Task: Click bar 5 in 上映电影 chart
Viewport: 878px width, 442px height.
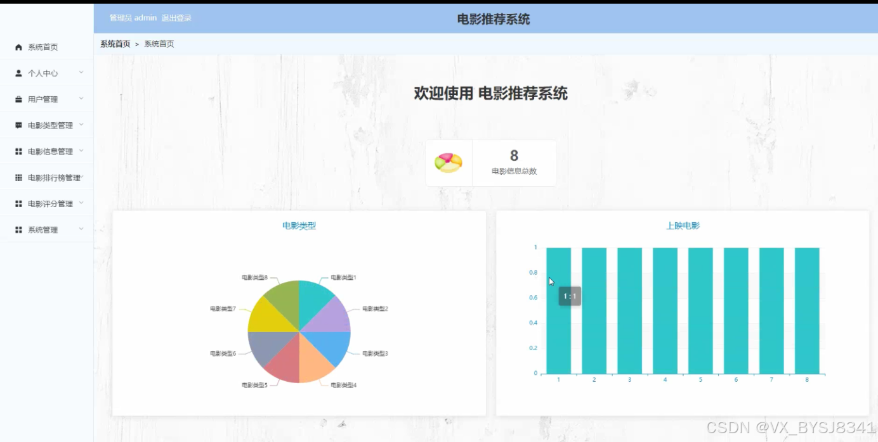Action: [x=701, y=310]
